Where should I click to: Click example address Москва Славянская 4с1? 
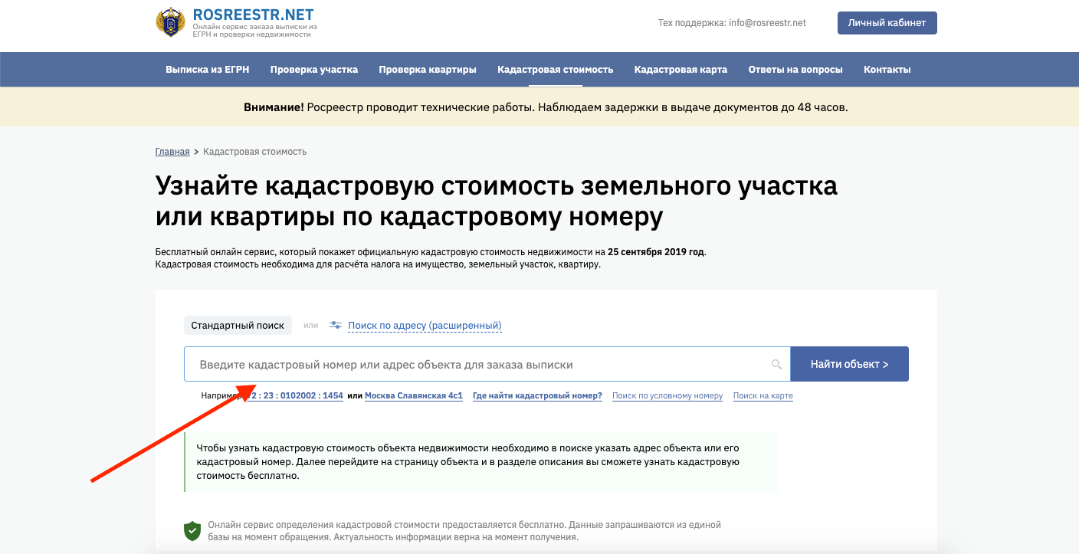414,396
